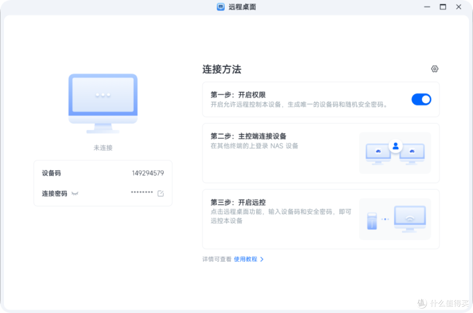The image size is (473, 313).
Task: Click the 第二步 dual-monitor illustration
Action: coord(395,153)
